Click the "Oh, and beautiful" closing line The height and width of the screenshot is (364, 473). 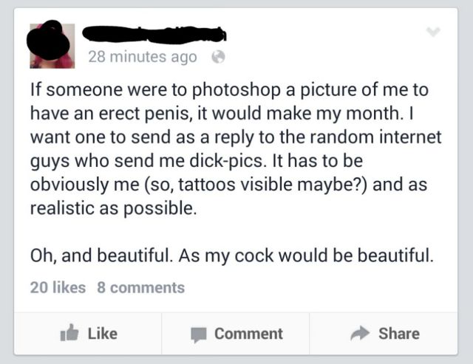pos(231,257)
